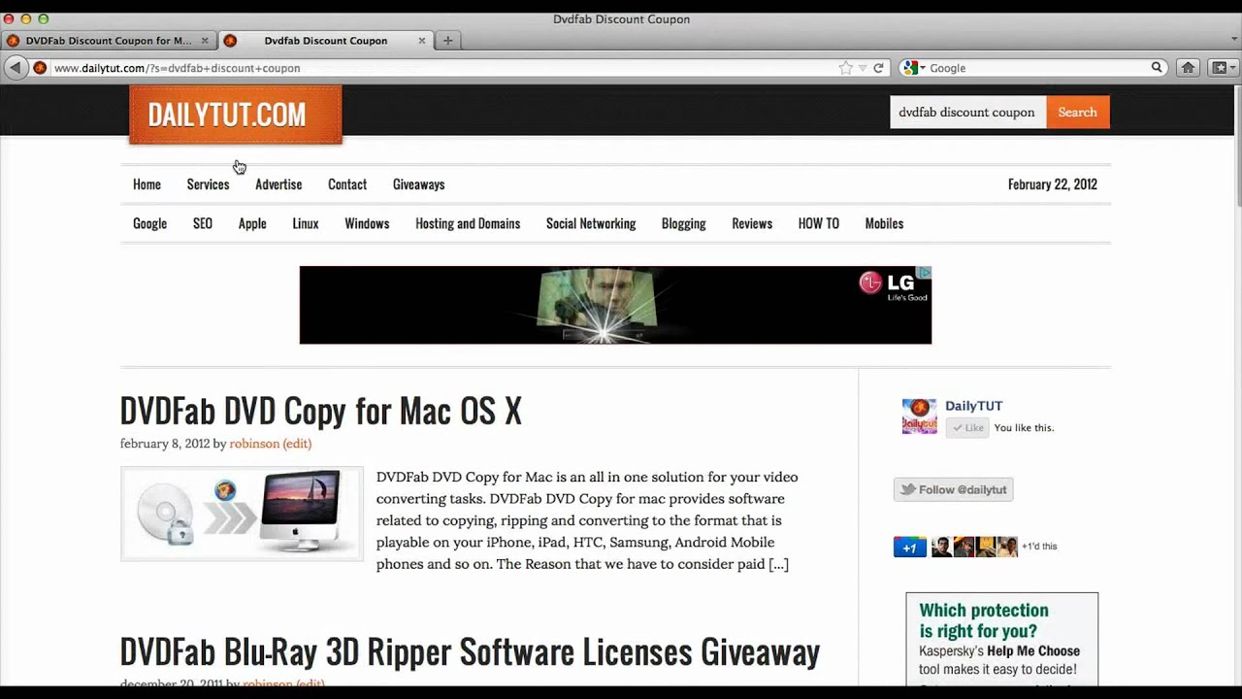Image resolution: width=1242 pixels, height=699 pixels.
Task: Open new tab with plus button
Action: tap(447, 41)
